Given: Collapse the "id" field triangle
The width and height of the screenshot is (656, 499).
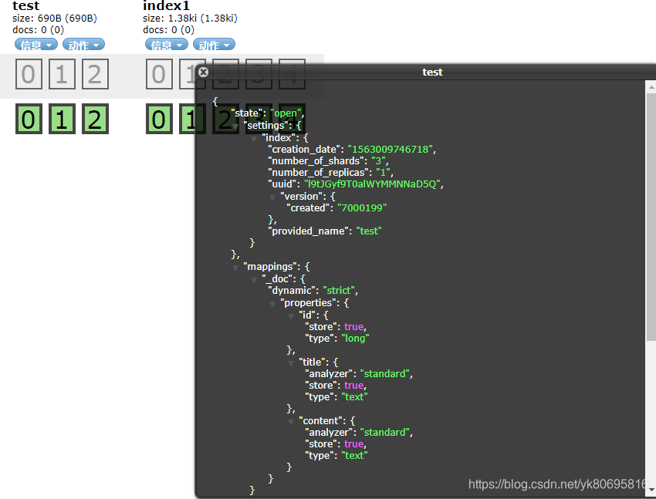Looking at the screenshot, I should click(291, 316).
